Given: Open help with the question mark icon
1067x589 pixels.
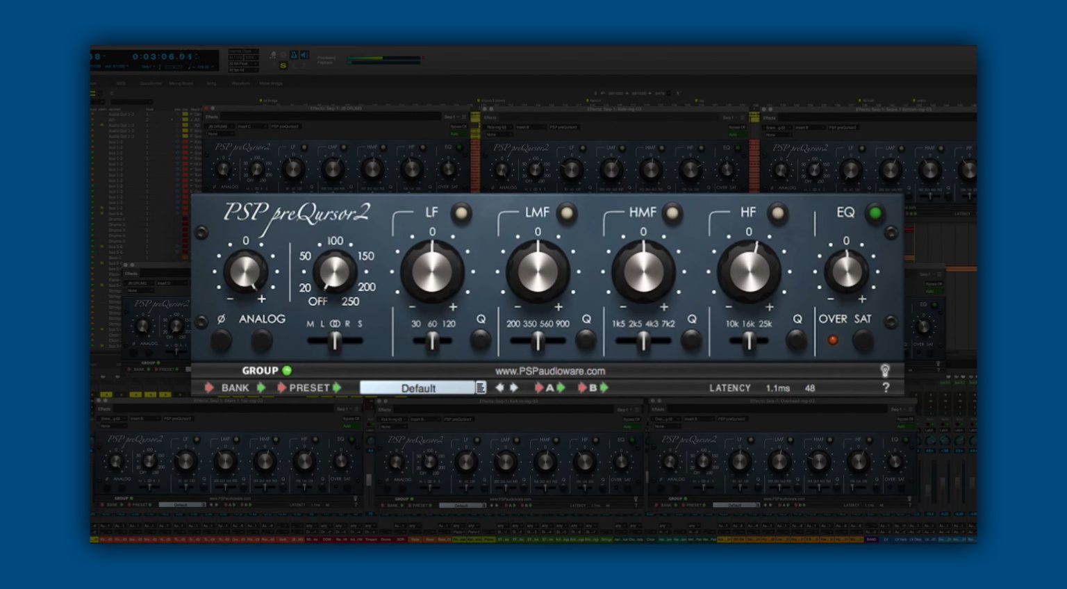Looking at the screenshot, I should [x=886, y=388].
